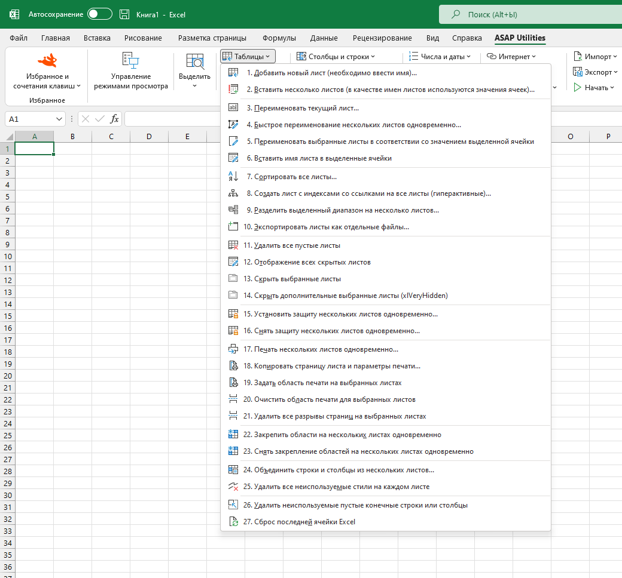
Task: Select column P header
Action: (608, 136)
